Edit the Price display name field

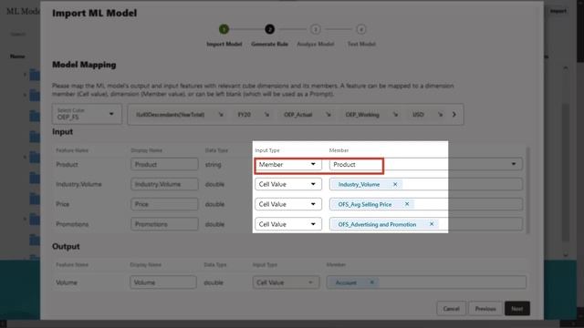[164, 204]
